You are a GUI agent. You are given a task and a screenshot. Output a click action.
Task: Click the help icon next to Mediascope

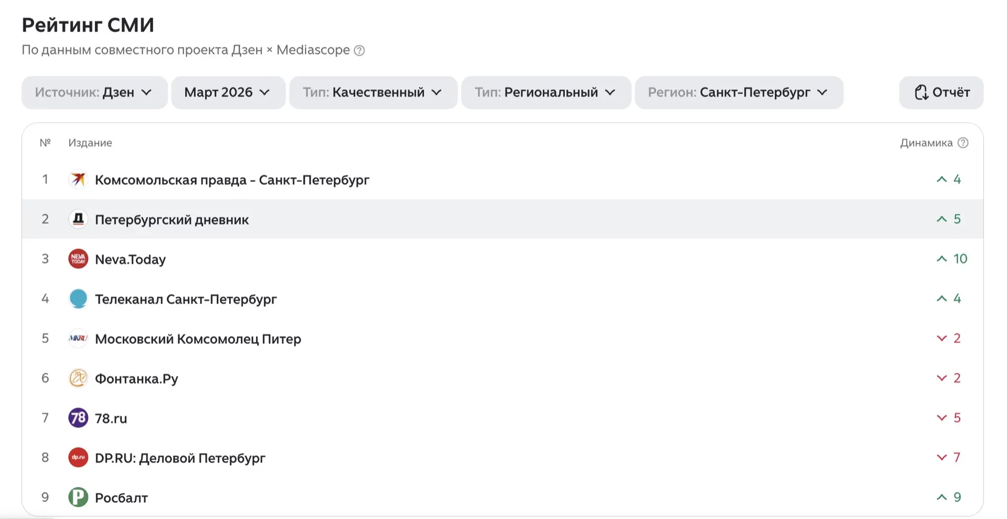click(x=359, y=50)
